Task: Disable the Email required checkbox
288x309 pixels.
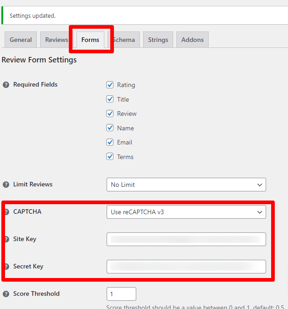Action: point(110,142)
